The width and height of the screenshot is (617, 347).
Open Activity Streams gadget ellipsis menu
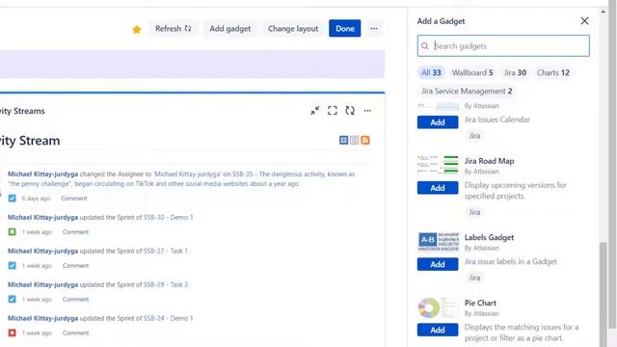coord(367,111)
